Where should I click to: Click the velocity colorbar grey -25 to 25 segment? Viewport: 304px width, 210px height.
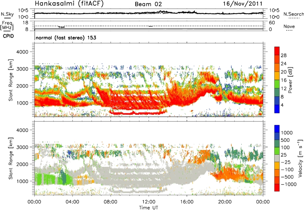click(277, 158)
